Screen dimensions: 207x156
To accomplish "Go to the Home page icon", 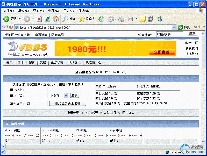I will [56, 19].
